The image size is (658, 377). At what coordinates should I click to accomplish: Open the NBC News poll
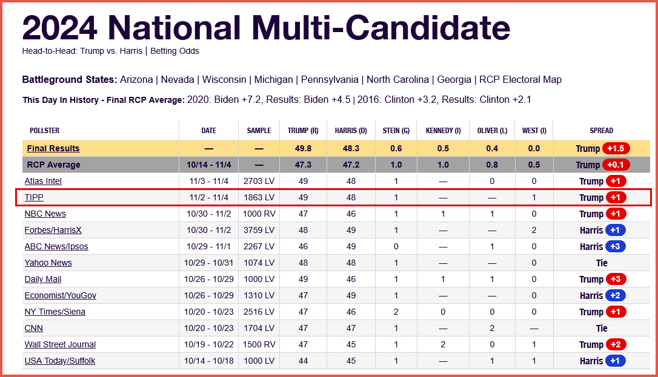[x=45, y=214]
